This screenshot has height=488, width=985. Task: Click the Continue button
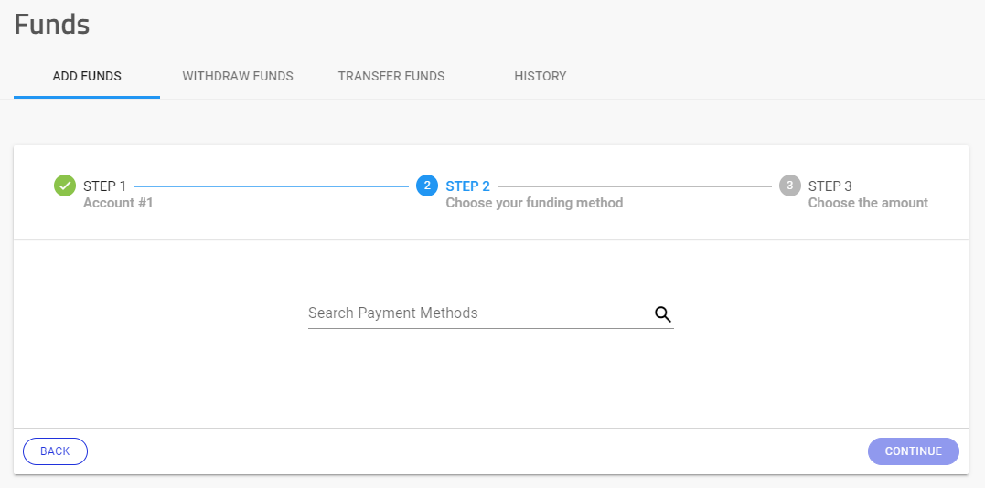(914, 451)
